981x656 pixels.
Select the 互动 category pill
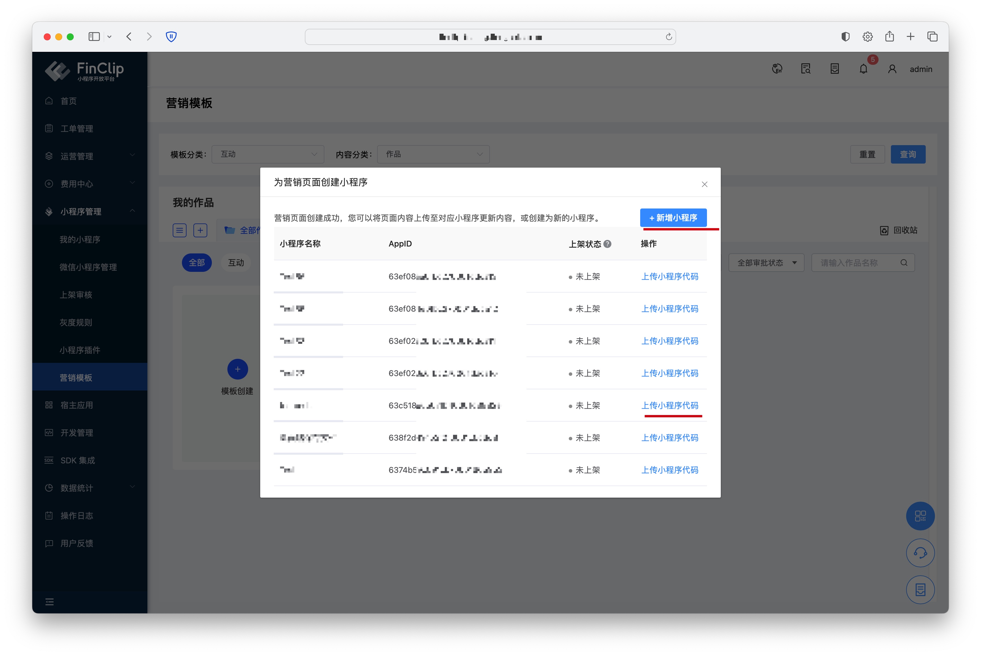pyautogui.click(x=236, y=263)
